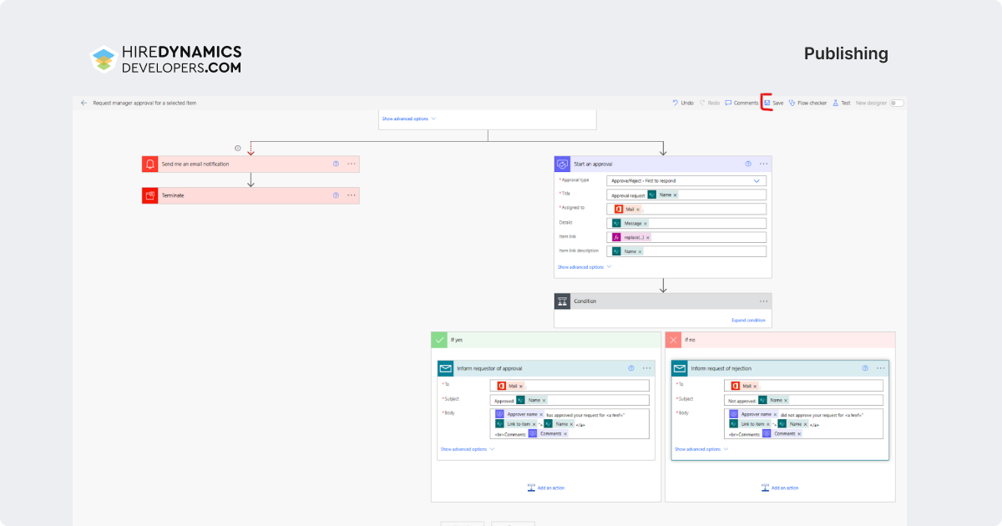Click the Save icon in toolbar

click(x=767, y=103)
